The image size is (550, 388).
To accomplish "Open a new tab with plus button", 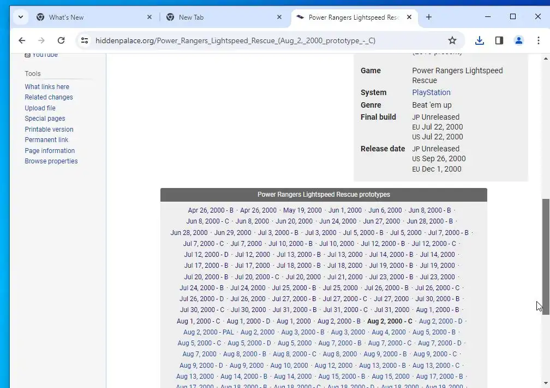I will [429, 17].
